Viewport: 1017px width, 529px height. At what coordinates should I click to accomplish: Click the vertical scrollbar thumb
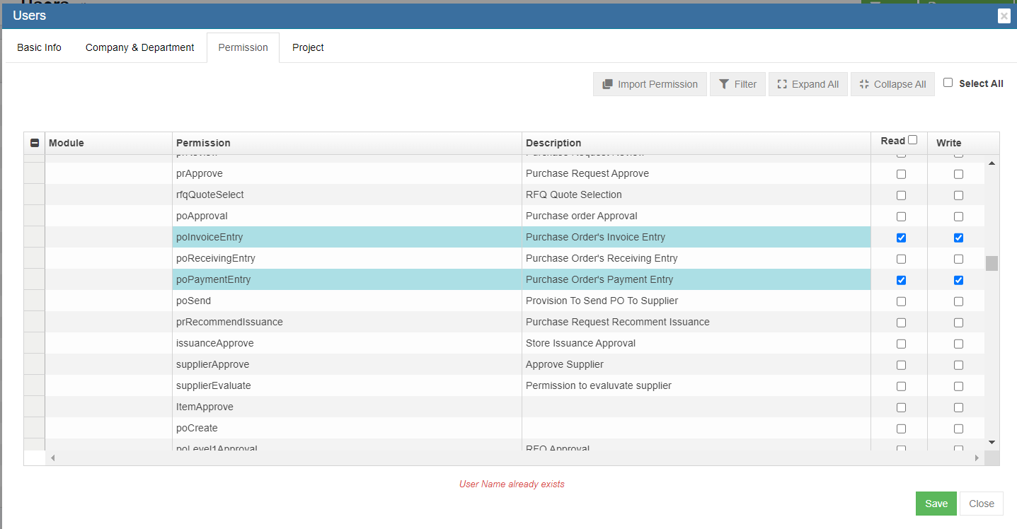point(992,263)
